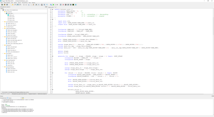Open the dropdown arrow beside the Run button
This screenshot has width=214, height=117.
(55, 5)
